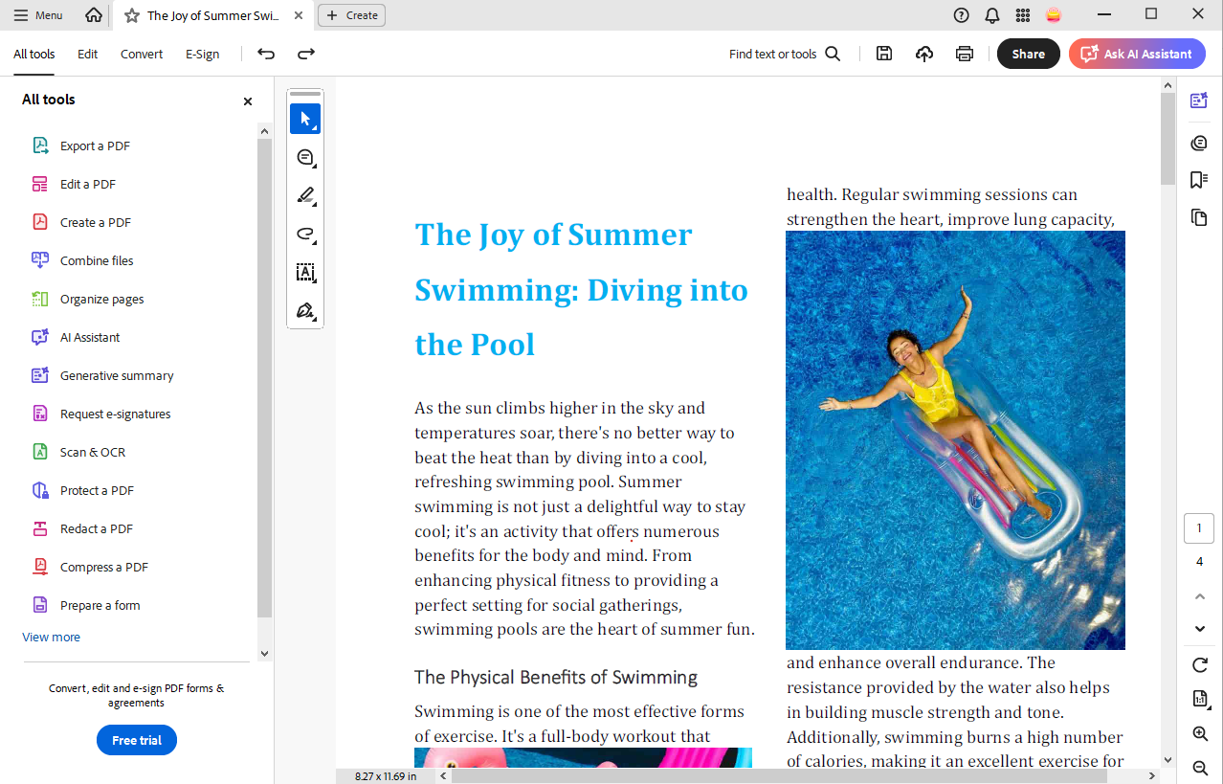Open Protect a PDF tool
Image resolution: width=1223 pixels, height=784 pixels.
(97, 491)
